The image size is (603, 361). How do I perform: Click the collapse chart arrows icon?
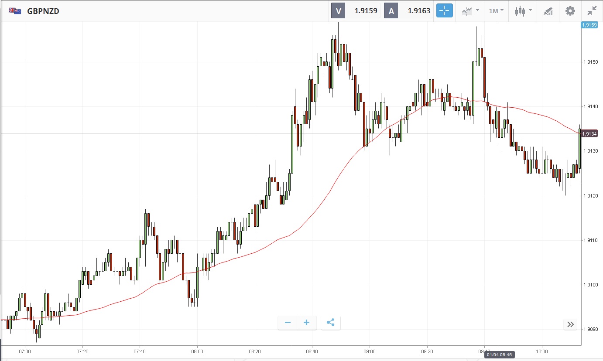[592, 11]
